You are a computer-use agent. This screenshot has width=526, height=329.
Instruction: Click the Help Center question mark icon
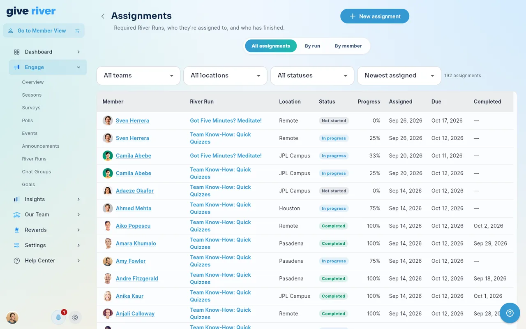tap(17, 261)
